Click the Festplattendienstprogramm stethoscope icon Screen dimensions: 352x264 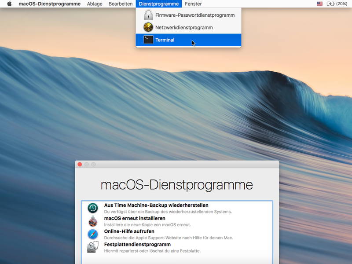[x=93, y=247]
